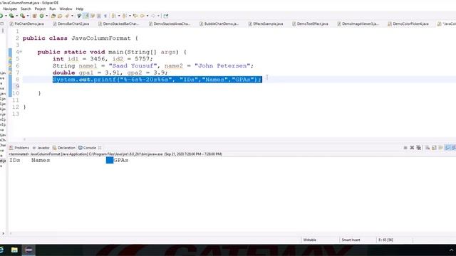Click the 'Smart Insert' status bar entry
The height and width of the screenshot is (256, 456).
pos(351,240)
